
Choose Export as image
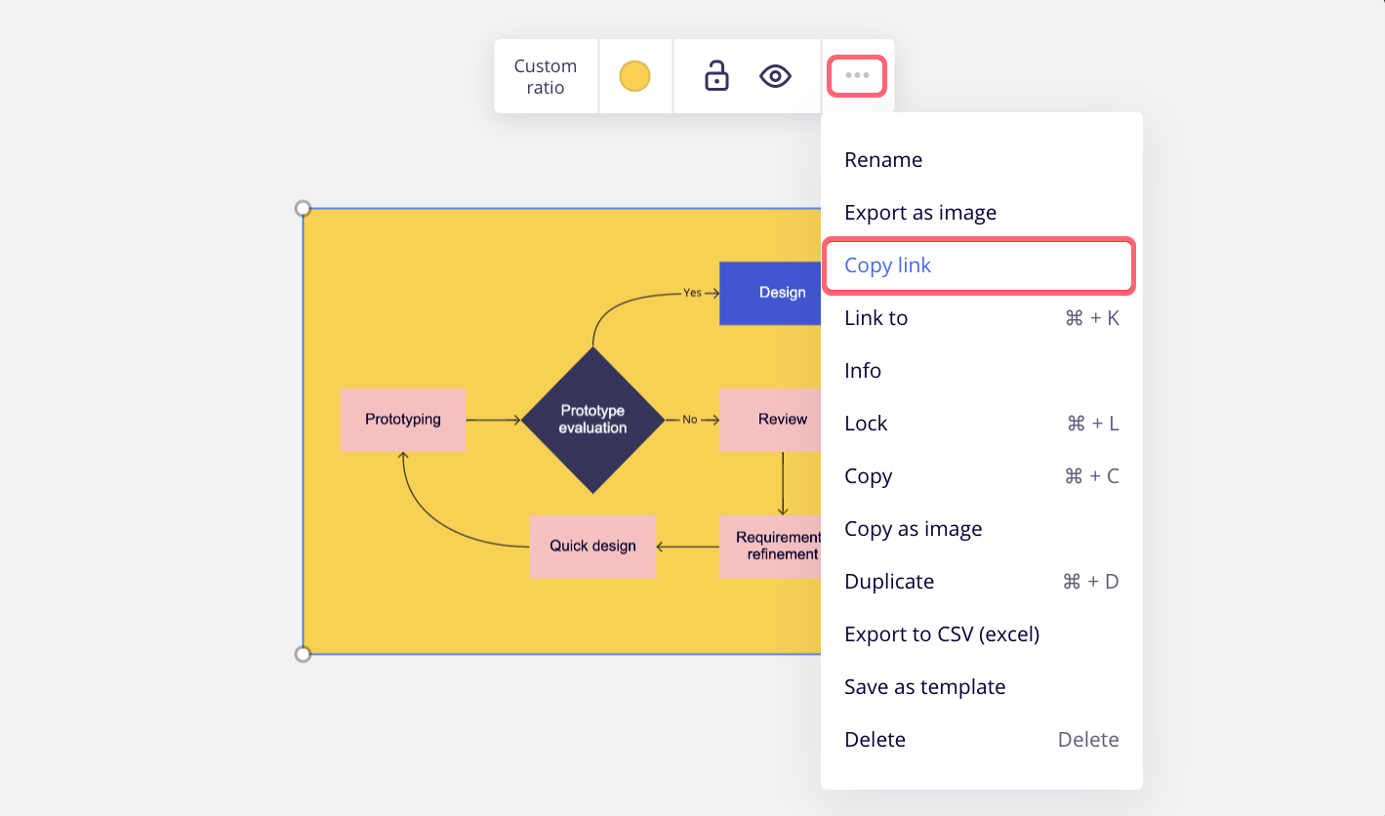tap(920, 213)
